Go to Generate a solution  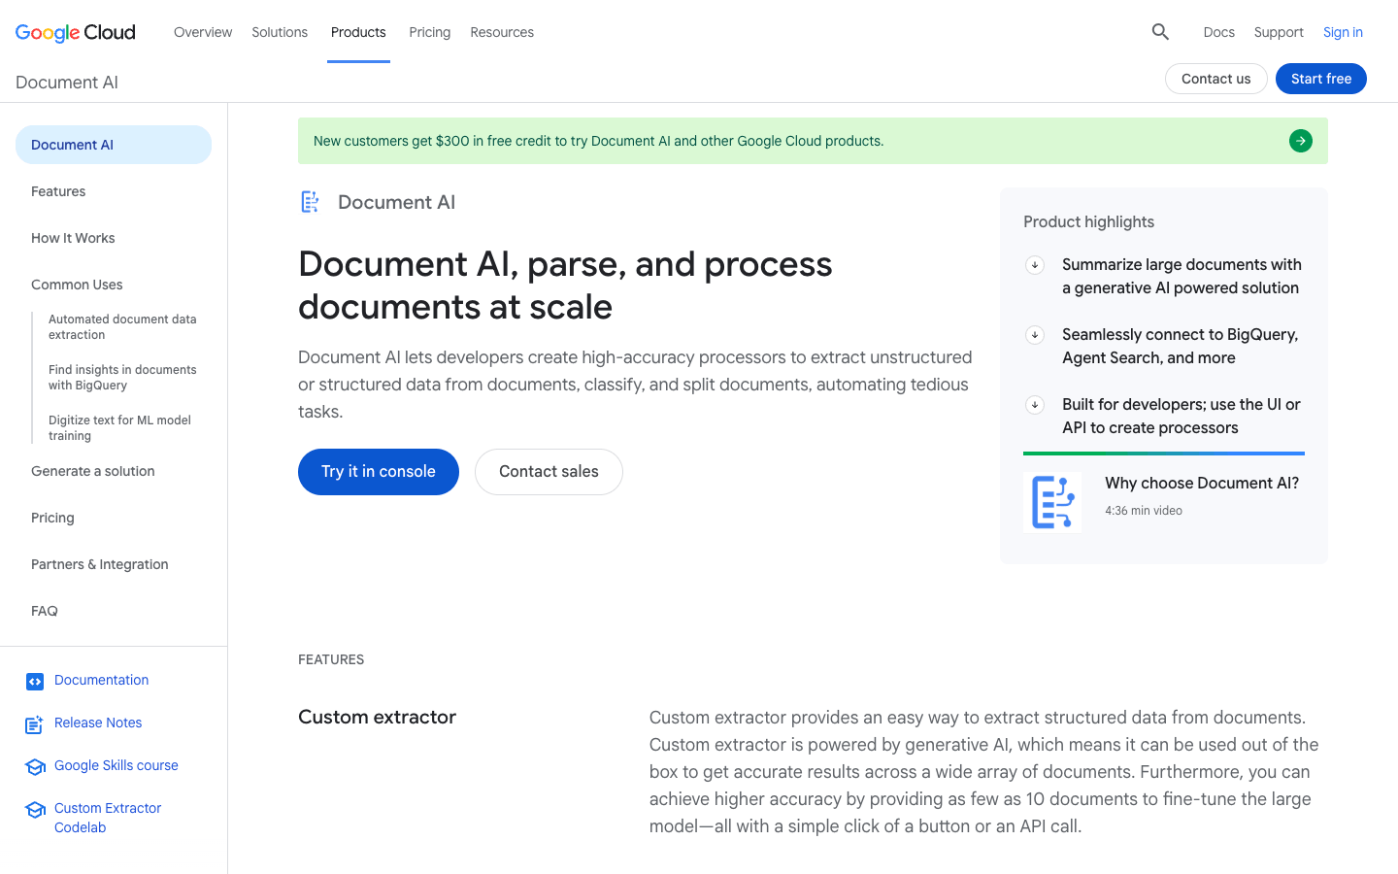coord(93,471)
